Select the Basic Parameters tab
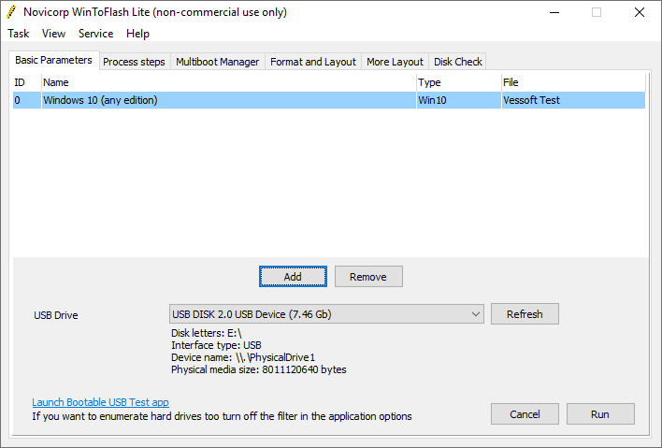662x448 pixels. pyautogui.click(x=53, y=60)
